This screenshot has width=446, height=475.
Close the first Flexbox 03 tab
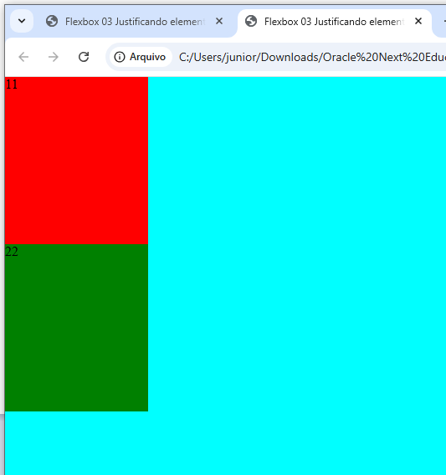[219, 21]
